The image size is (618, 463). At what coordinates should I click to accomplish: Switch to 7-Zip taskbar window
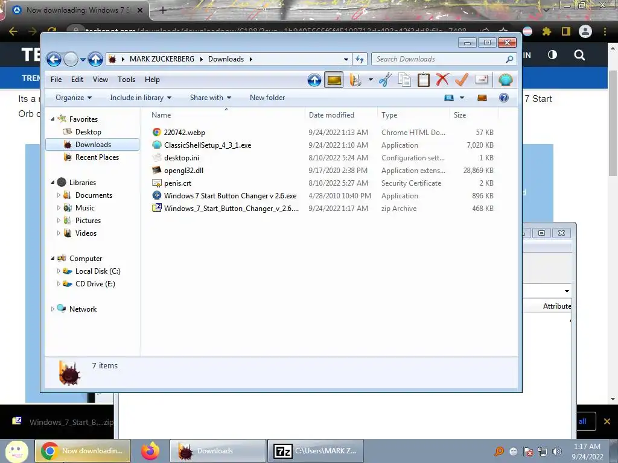point(315,451)
